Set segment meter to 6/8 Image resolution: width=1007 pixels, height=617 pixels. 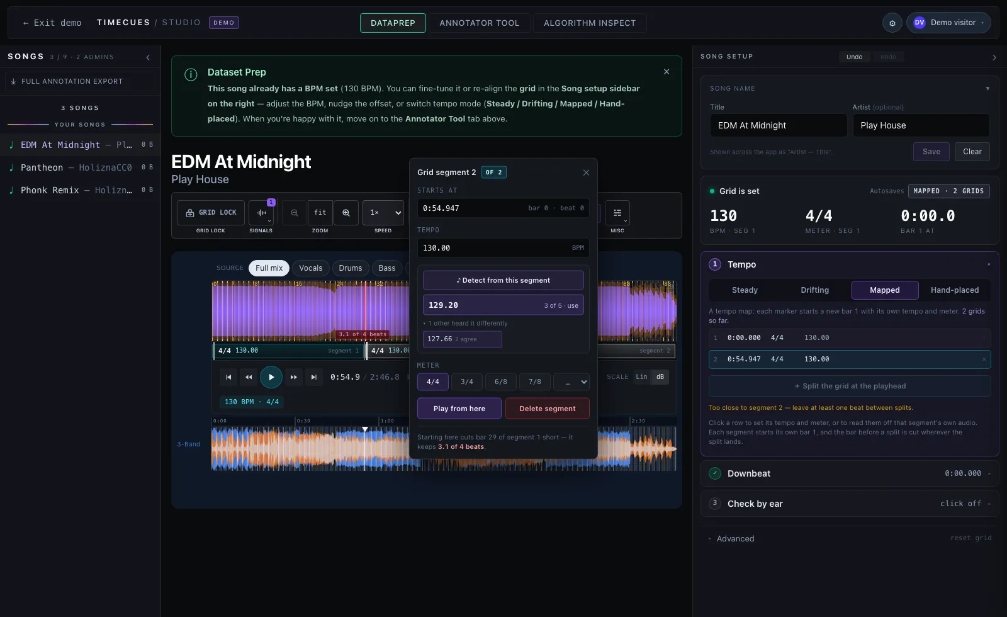point(501,382)
